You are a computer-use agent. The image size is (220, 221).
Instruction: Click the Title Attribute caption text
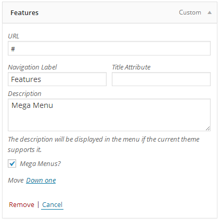click(131, 67)
